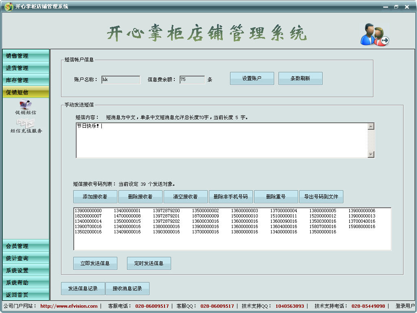Image resolution: width=417 pixels, height=313 pixels.
Task: Click 定时发送信息 button
Action: click(149, 263)
